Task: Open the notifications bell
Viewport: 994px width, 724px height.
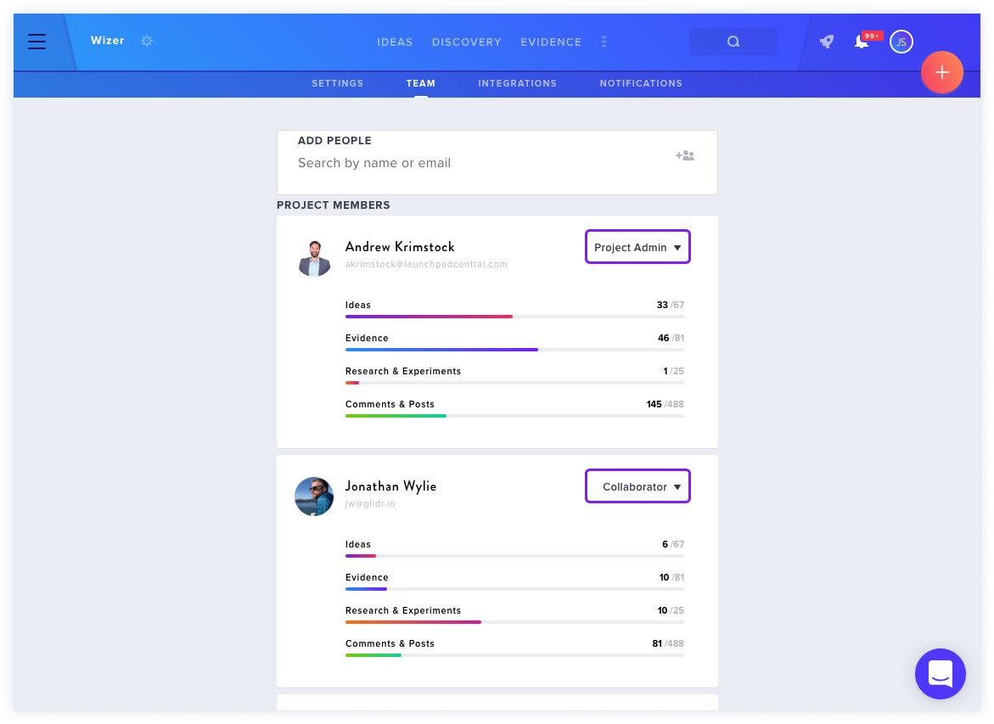Action: [862, 42]
